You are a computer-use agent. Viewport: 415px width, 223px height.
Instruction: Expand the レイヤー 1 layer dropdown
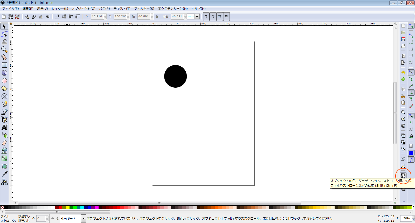coord(84,219)
